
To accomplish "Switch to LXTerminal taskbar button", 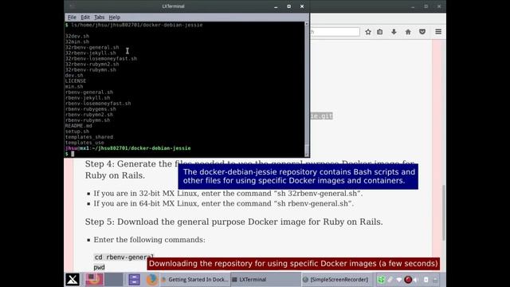I will tap(265, 279).
